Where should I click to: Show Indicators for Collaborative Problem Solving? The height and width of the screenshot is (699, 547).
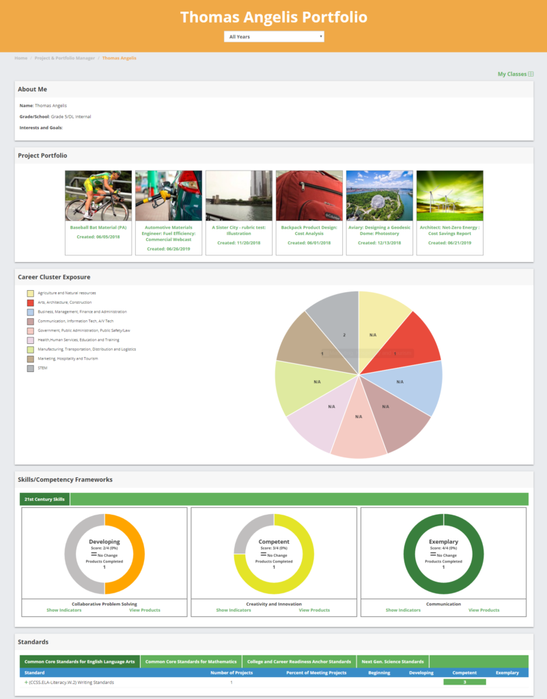pos(64,610)
